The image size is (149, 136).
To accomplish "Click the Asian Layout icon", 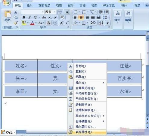I will click(93, 23).
